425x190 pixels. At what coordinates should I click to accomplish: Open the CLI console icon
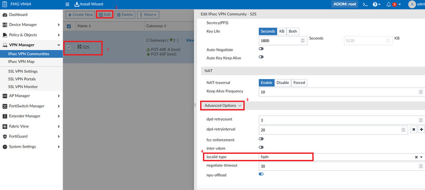365,4
